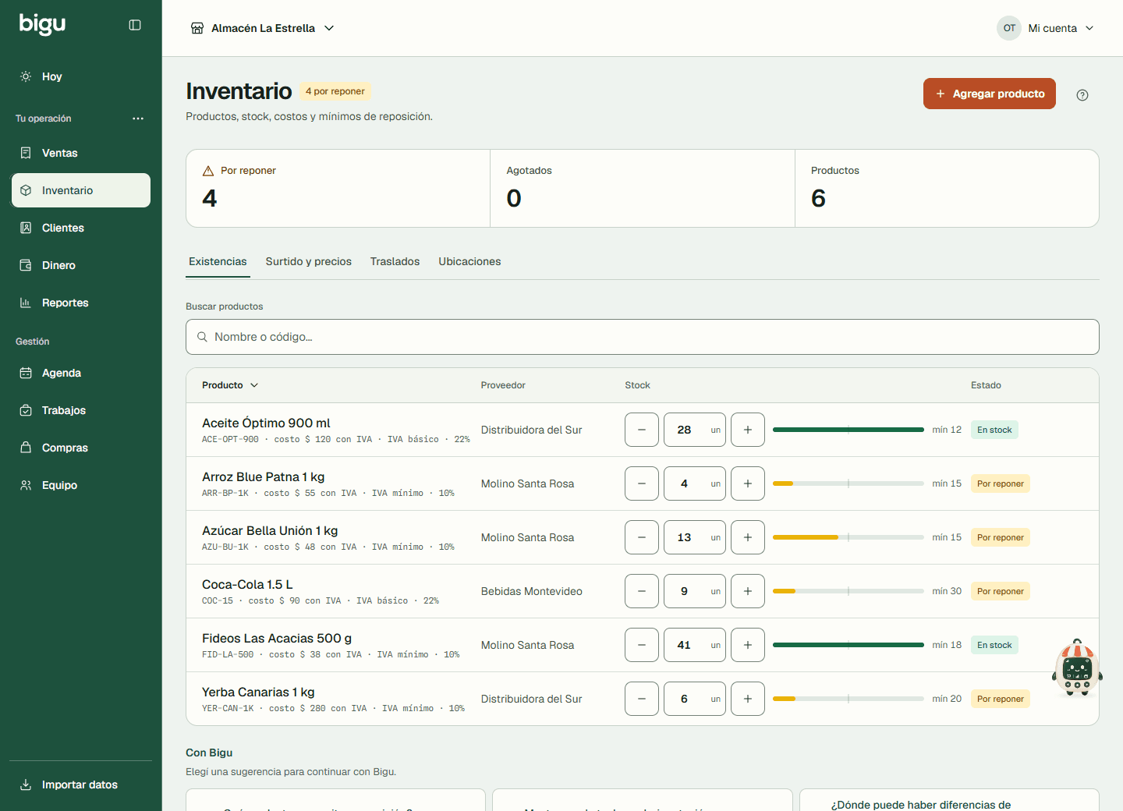Open the Dinero section
Image resolution: width=1123 pixels, height=811 pixels.
point(81,265)
